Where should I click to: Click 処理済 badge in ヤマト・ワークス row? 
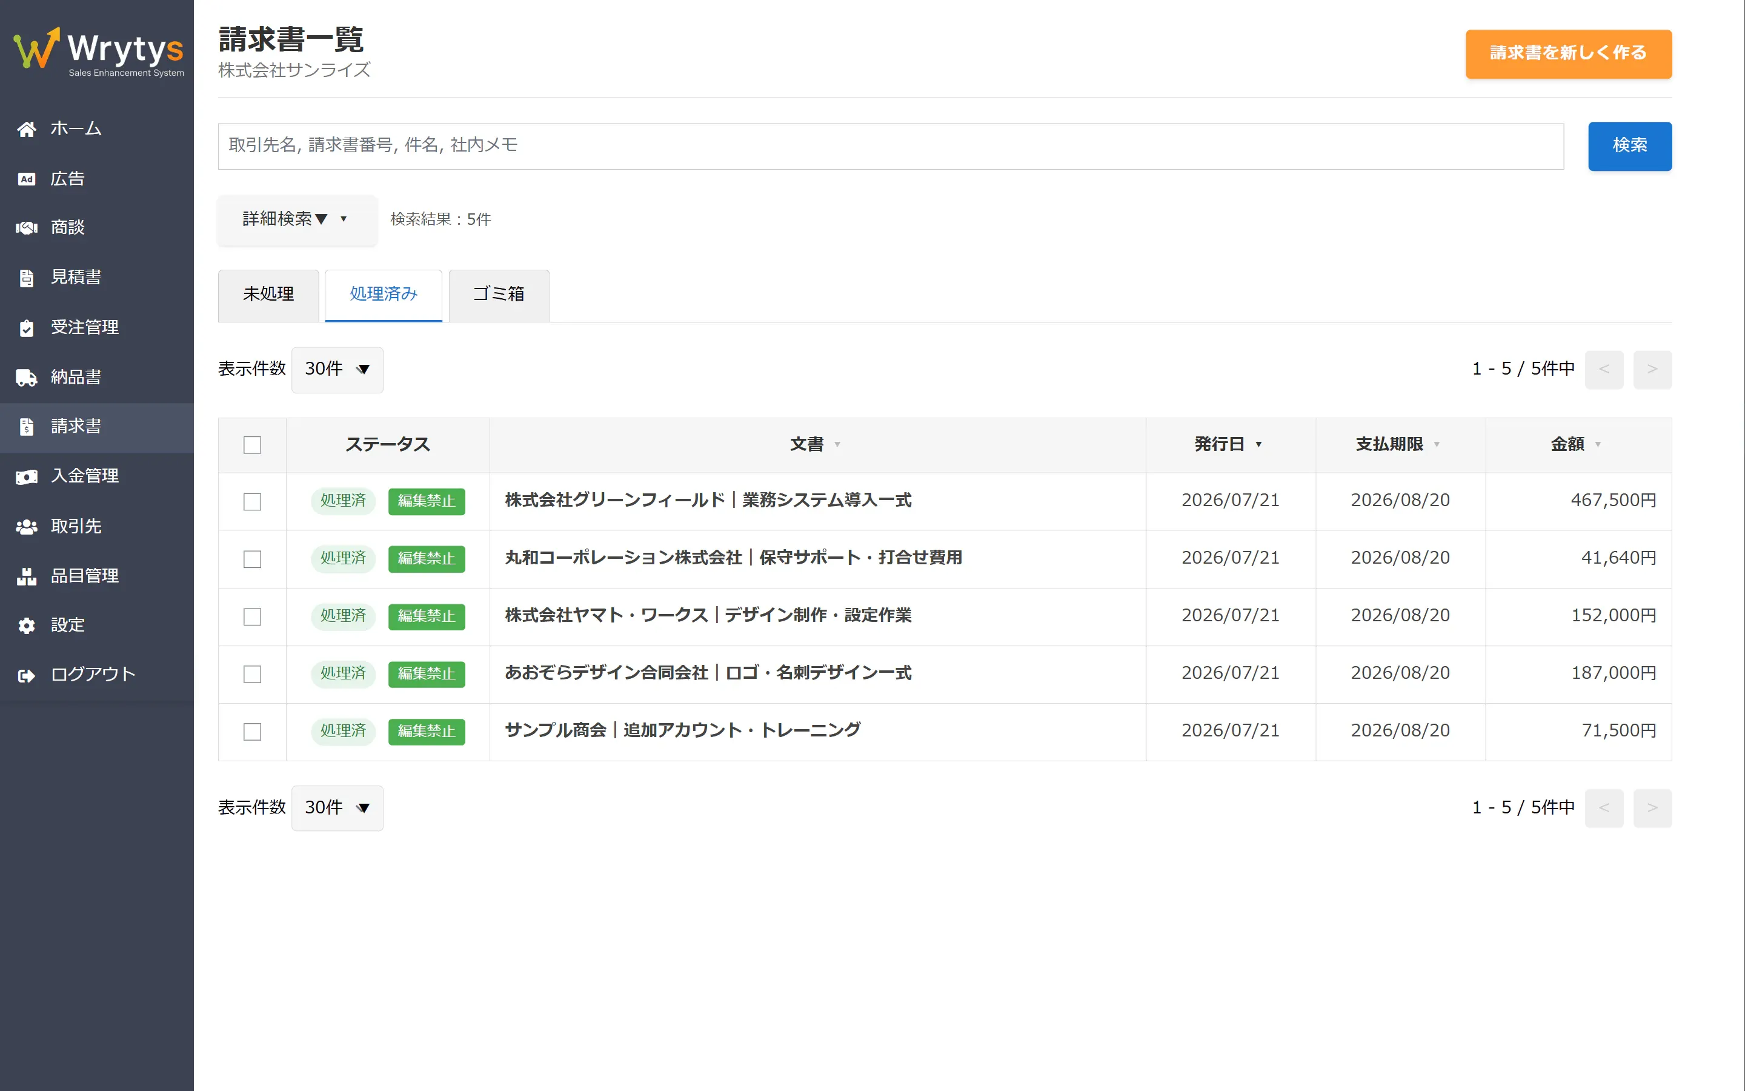coord(343,616)
